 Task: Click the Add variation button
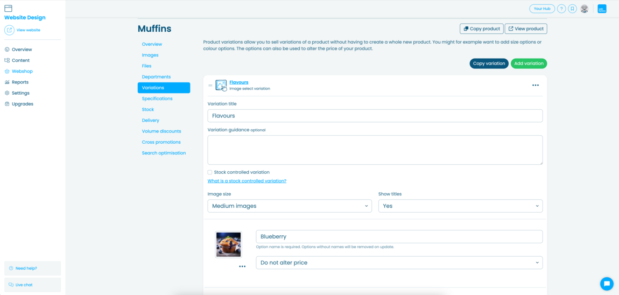(x=529, y=64)
